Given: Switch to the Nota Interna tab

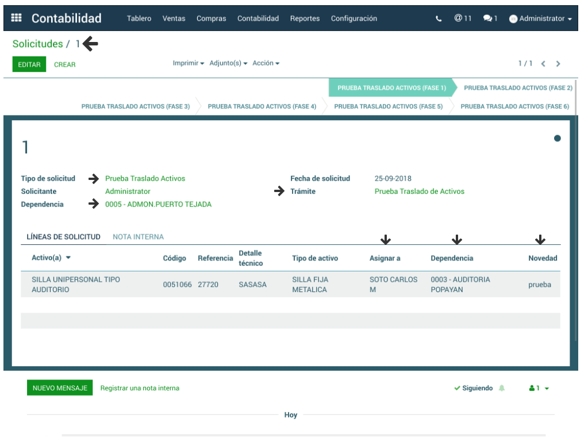Looking at the screenshot, I should 138,237.
